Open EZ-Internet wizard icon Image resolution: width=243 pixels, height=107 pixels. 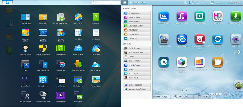click(78, 17)
